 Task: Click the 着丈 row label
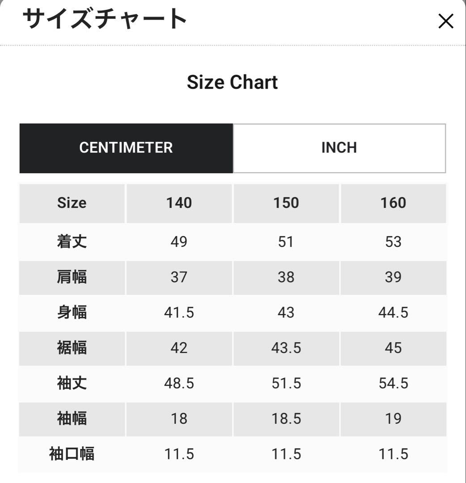(72, 242)
